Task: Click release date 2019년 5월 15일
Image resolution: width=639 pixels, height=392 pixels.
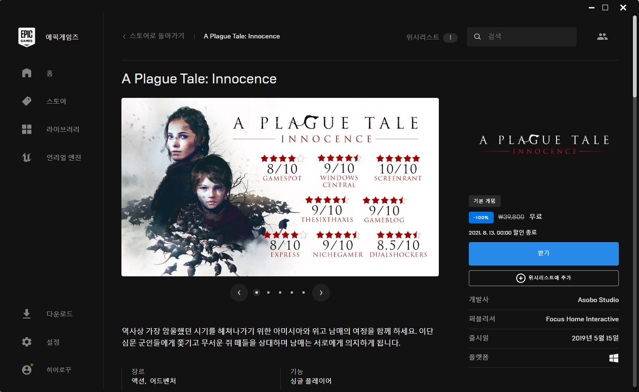Action: click(595, 338)
